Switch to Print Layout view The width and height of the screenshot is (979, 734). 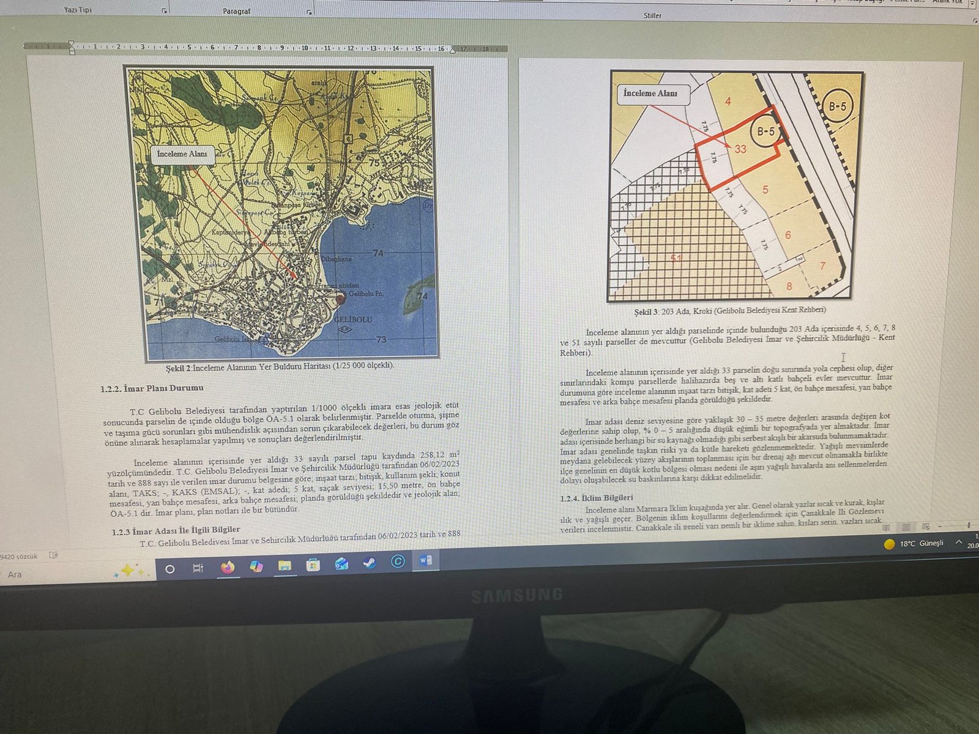(x=906, y=527)
